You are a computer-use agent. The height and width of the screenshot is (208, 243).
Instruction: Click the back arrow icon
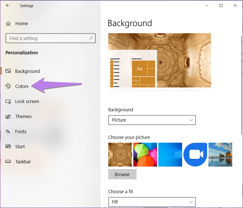(x=8, y=6)
